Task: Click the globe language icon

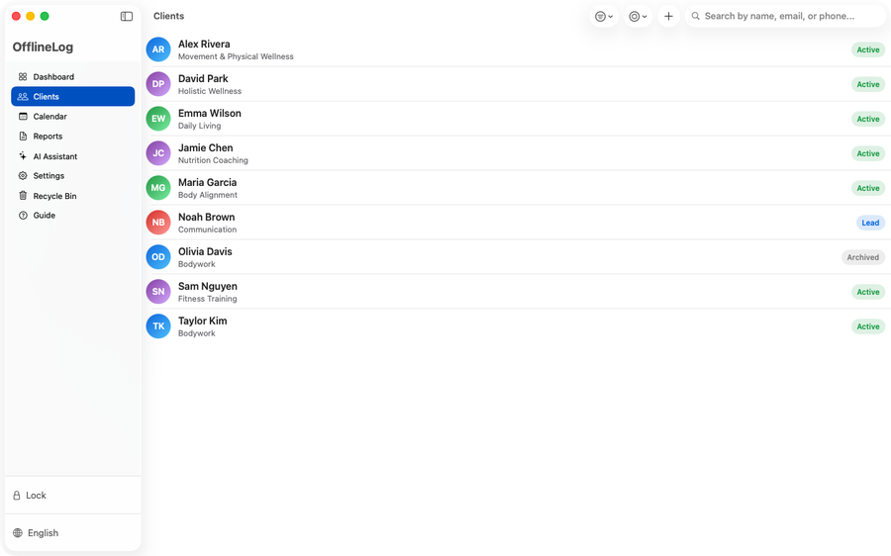Action: [18, 532]
